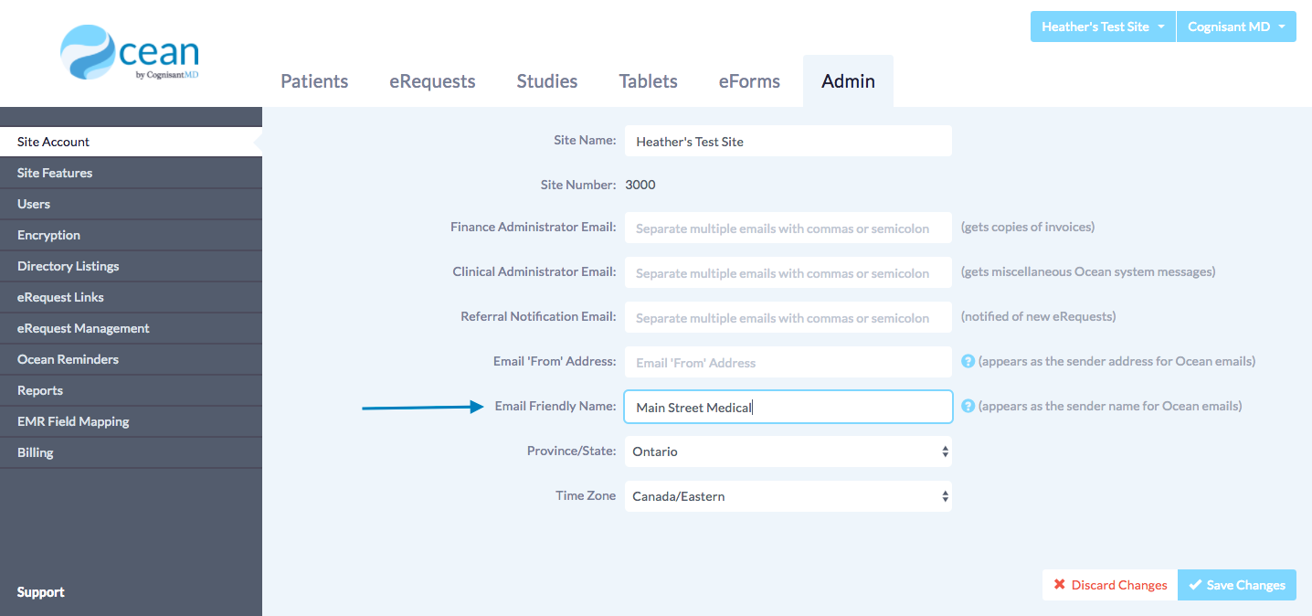The image size is (1312, 616).
Task: Click Save Changes button
Action: [x=1236, y=585]
